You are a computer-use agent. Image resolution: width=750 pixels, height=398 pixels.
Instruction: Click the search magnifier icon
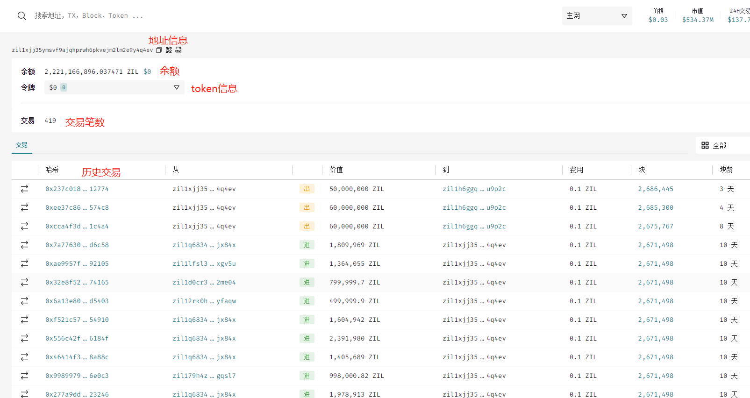[x=21, y=16]
